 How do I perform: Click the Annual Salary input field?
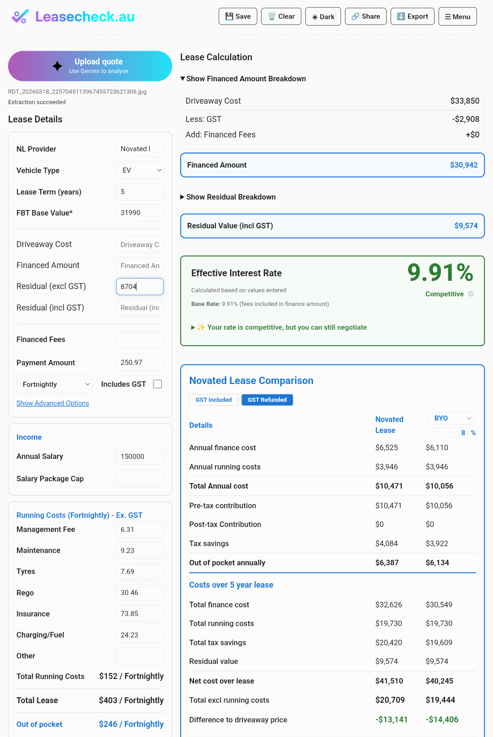(140, 457)
